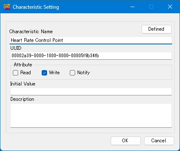Click the Notify label text
Viewport: 180px width, 151px height.
[83, 73]
